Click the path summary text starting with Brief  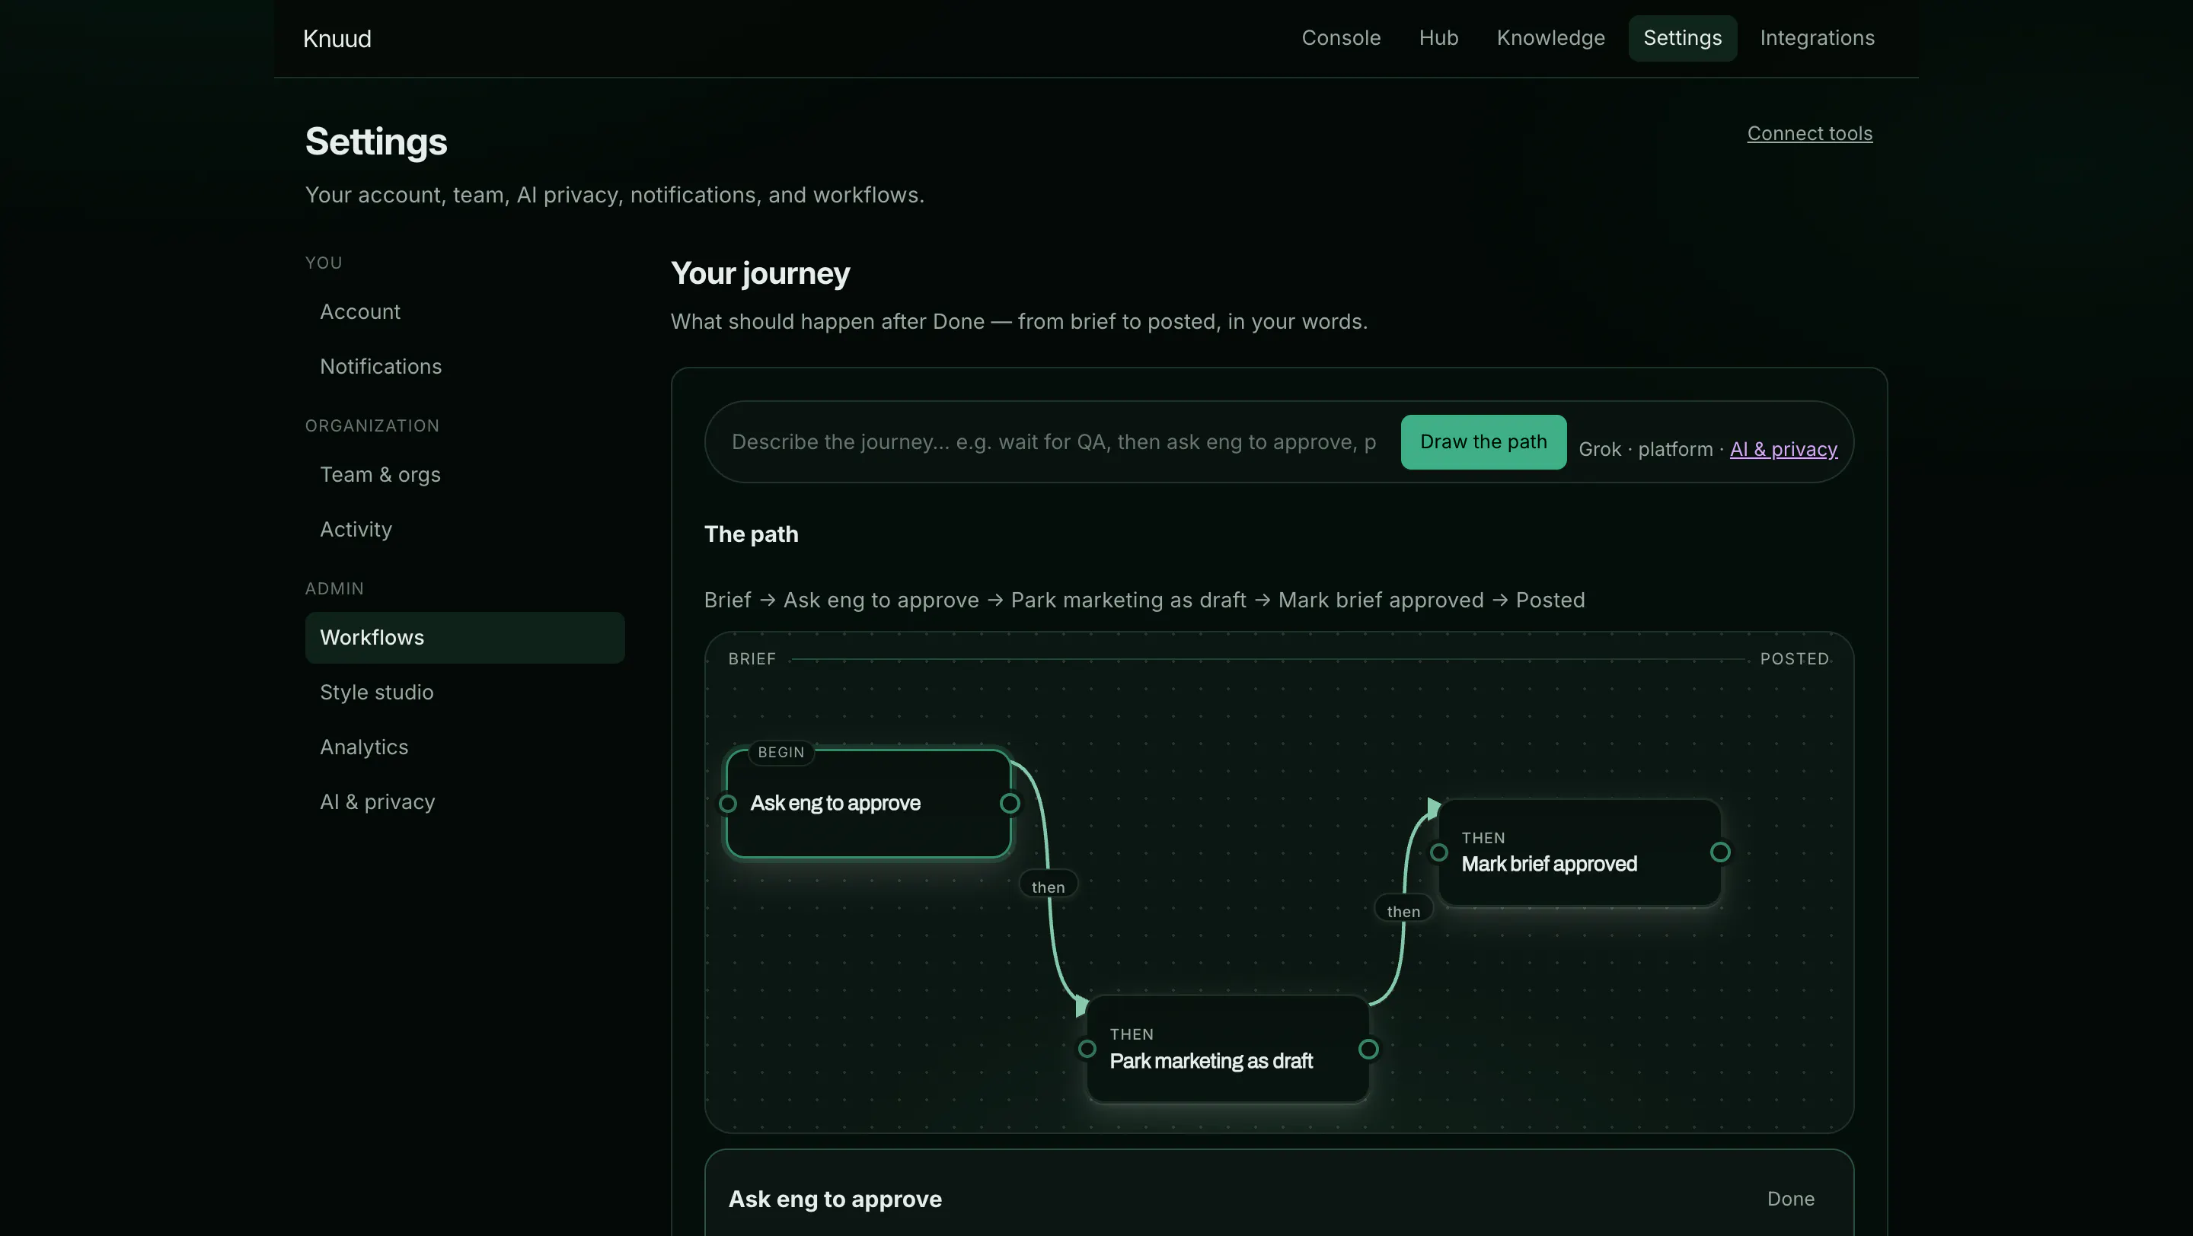click(1144, 600)
